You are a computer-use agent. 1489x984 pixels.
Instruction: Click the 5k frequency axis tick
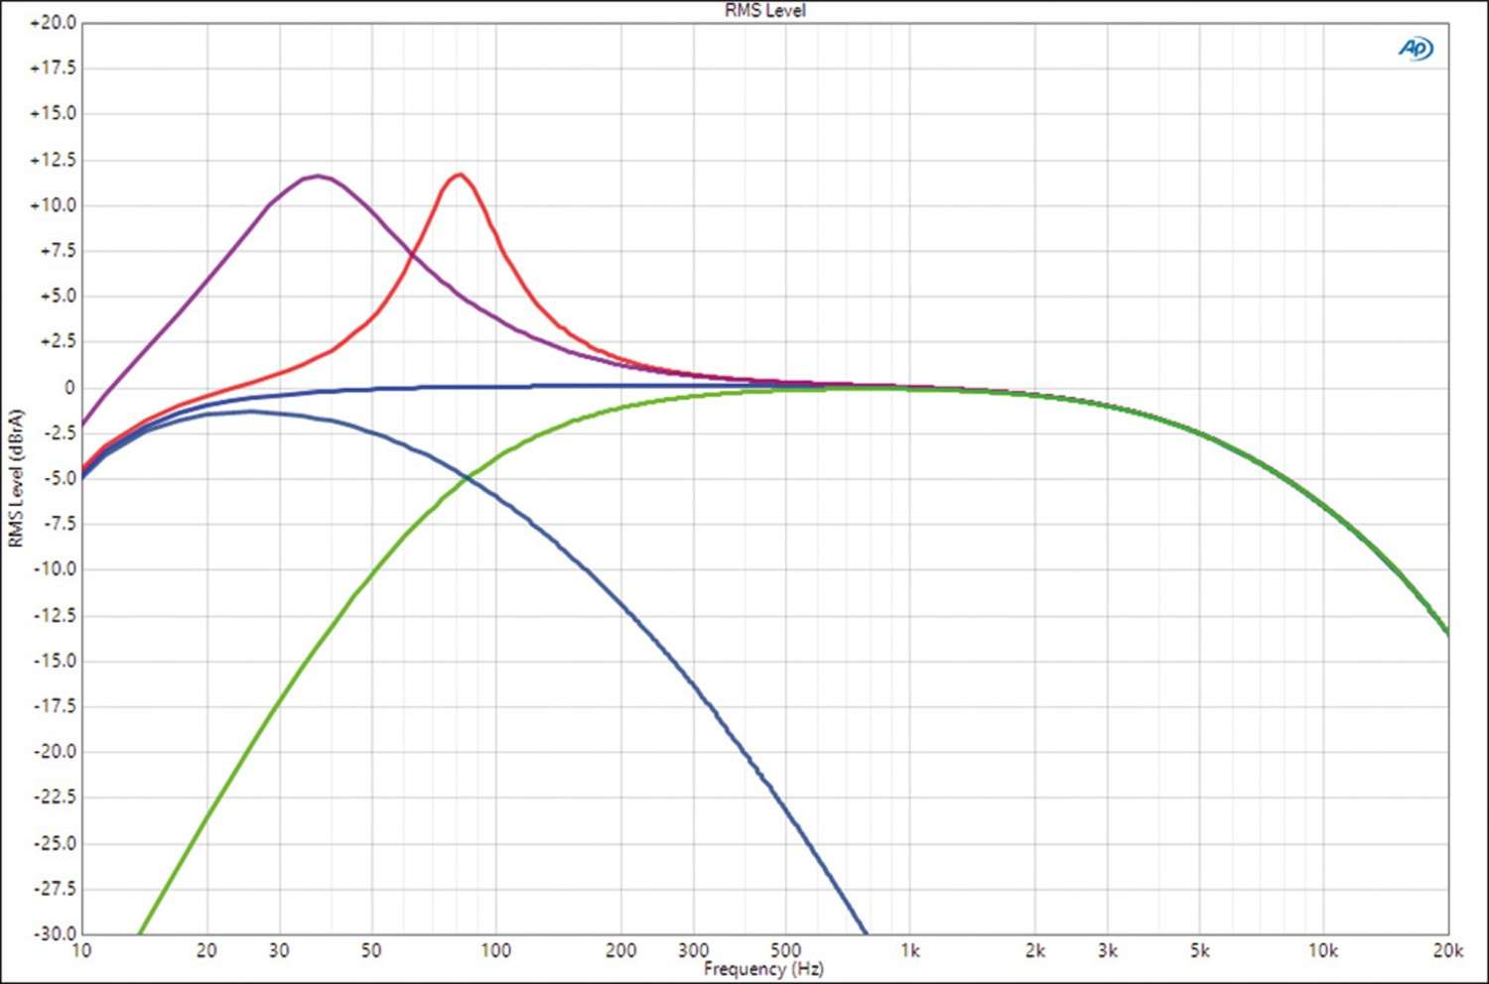[1199, 950]
